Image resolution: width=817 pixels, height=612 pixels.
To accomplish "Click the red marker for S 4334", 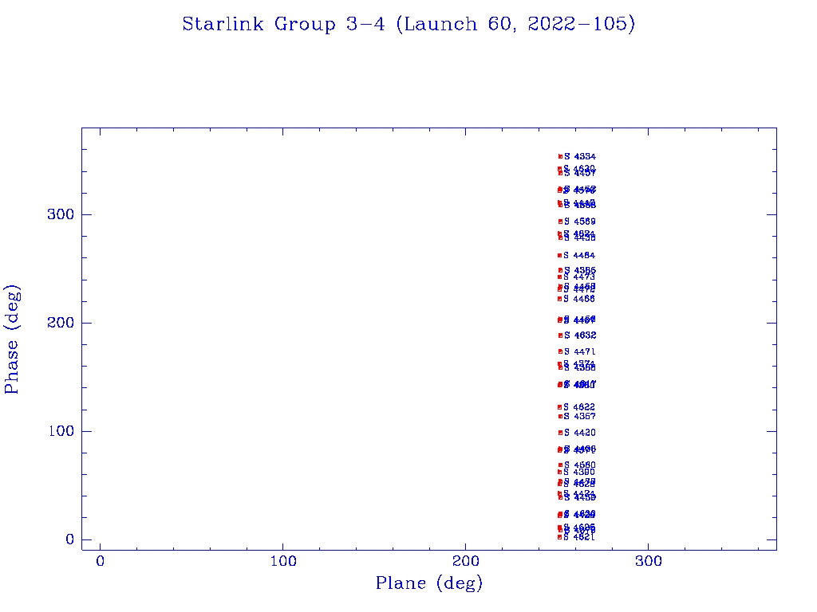I will coord(560,156).
